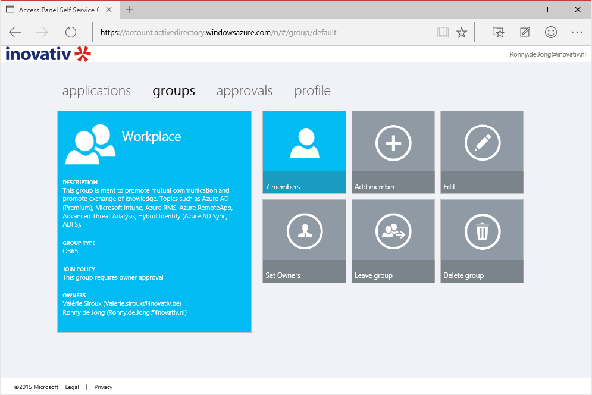
Task: Click the Add member plus icon
Action: 393,143
